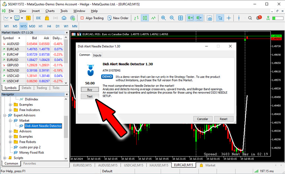Click the trade panel icon in chart header

coord(79,34)
